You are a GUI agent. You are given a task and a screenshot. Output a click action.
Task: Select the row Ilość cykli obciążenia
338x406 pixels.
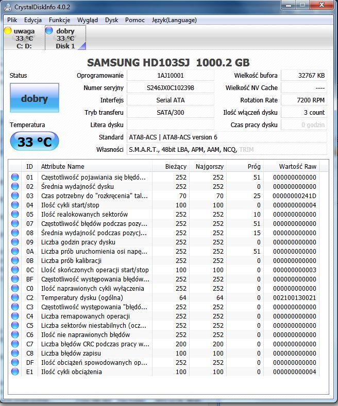click(164, 372)
